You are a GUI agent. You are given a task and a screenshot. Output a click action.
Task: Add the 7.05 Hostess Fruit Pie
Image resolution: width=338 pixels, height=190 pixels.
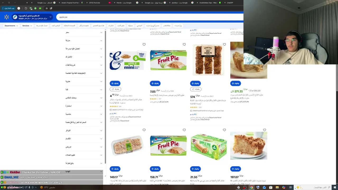click(155, 83)
